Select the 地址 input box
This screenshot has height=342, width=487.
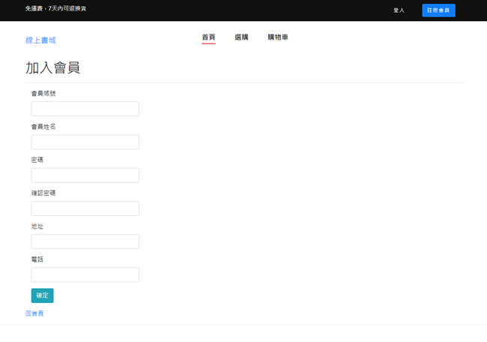(85, 241)
